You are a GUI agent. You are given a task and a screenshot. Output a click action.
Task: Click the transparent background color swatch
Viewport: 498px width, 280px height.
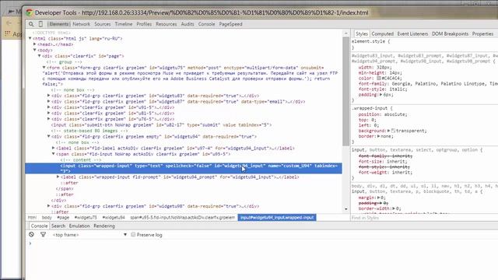393,131
